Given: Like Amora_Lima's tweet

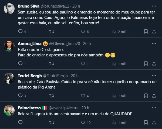Looking at the screenshot, I should coord(83,64).
